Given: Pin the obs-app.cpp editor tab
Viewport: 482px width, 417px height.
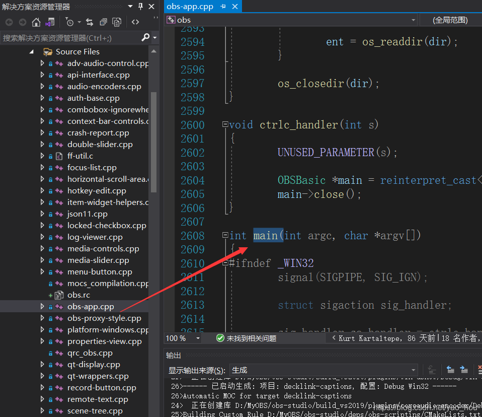Looking at the screenshot, I should (223, 7).
